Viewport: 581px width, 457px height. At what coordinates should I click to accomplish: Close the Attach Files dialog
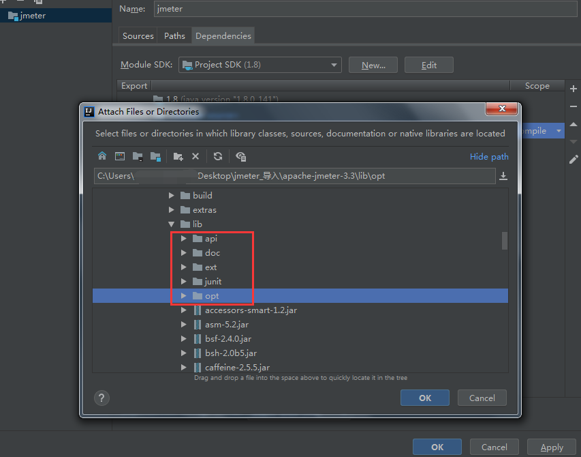(x=502, y=108)
